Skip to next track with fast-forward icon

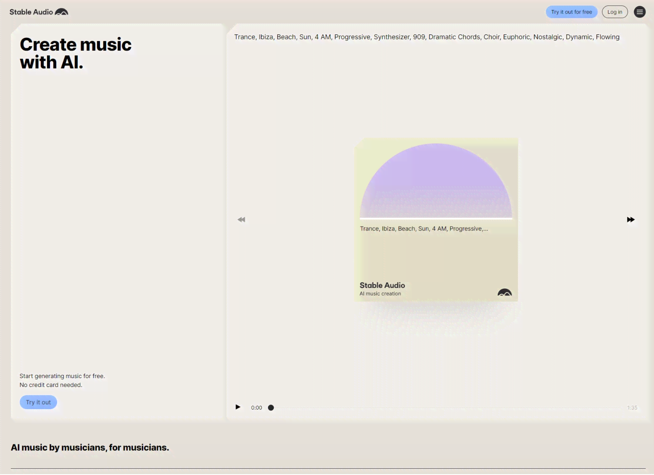pyautogui.click(x=630, y=219)
